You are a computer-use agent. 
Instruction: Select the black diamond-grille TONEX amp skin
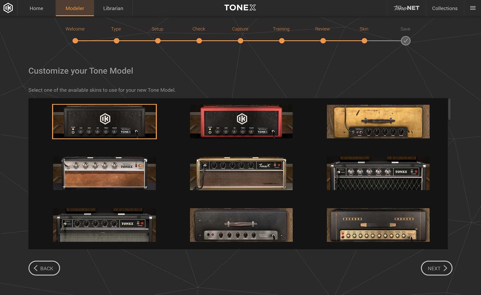(x=378, y=173)
